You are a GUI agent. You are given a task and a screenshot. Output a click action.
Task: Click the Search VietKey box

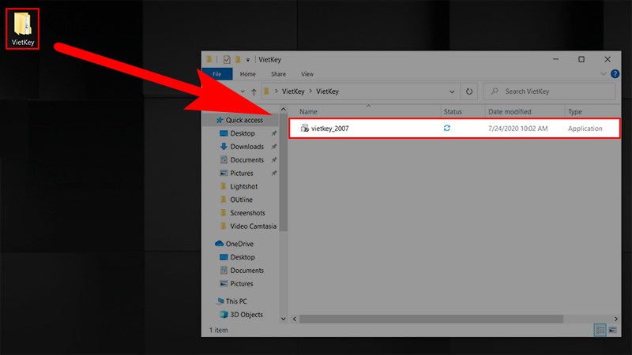[549, 92]
